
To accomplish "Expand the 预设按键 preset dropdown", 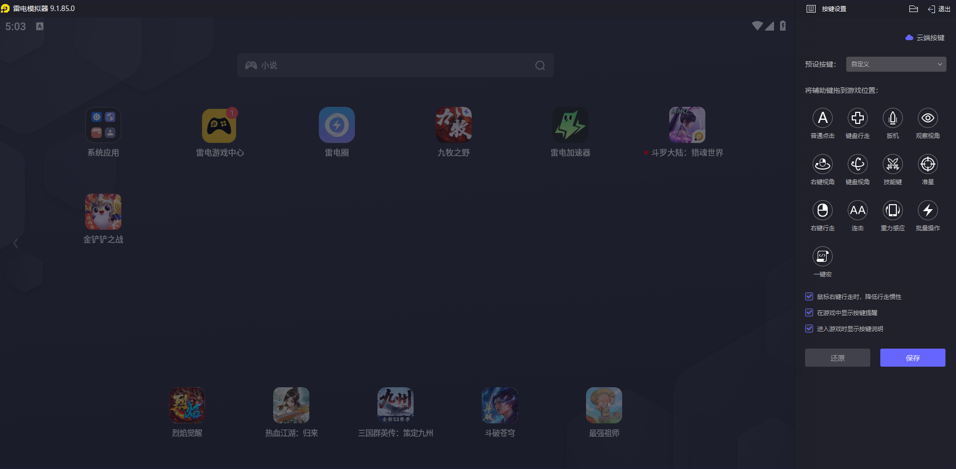I will [x=896, y=64].
